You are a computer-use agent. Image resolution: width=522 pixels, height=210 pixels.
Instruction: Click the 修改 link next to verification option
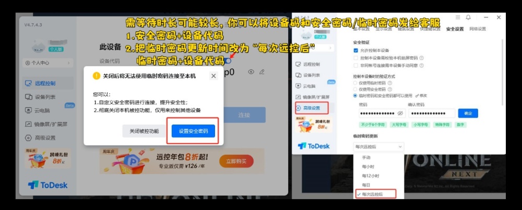421,96
